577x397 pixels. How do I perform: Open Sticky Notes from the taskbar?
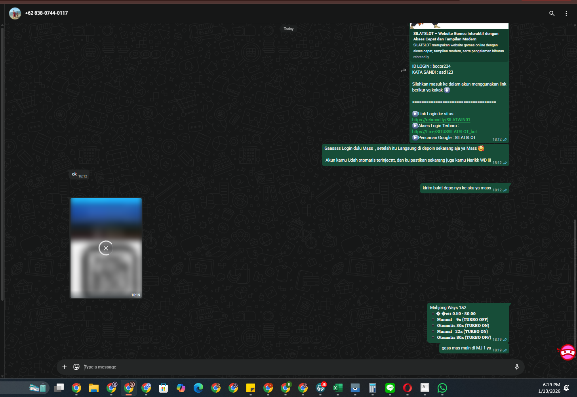251,388
